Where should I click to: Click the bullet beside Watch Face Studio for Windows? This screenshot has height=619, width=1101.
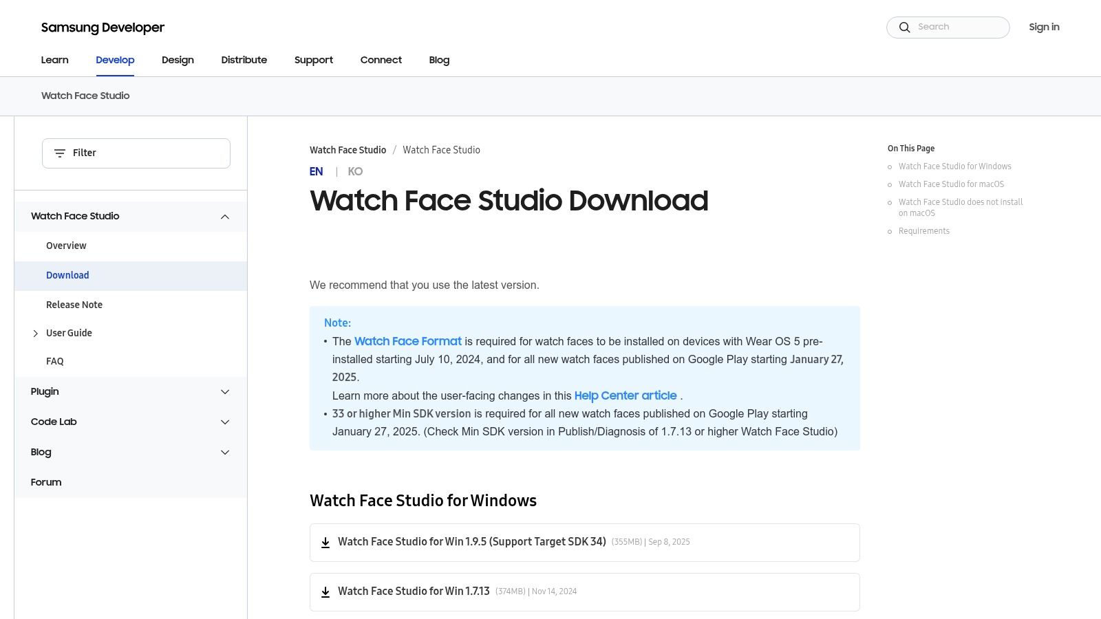890,166
